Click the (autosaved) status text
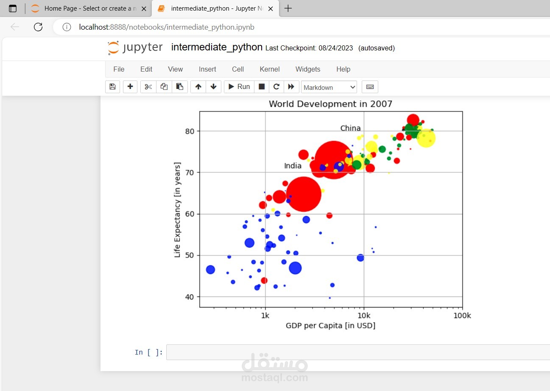The image size is (550, 391). (377, 48)
